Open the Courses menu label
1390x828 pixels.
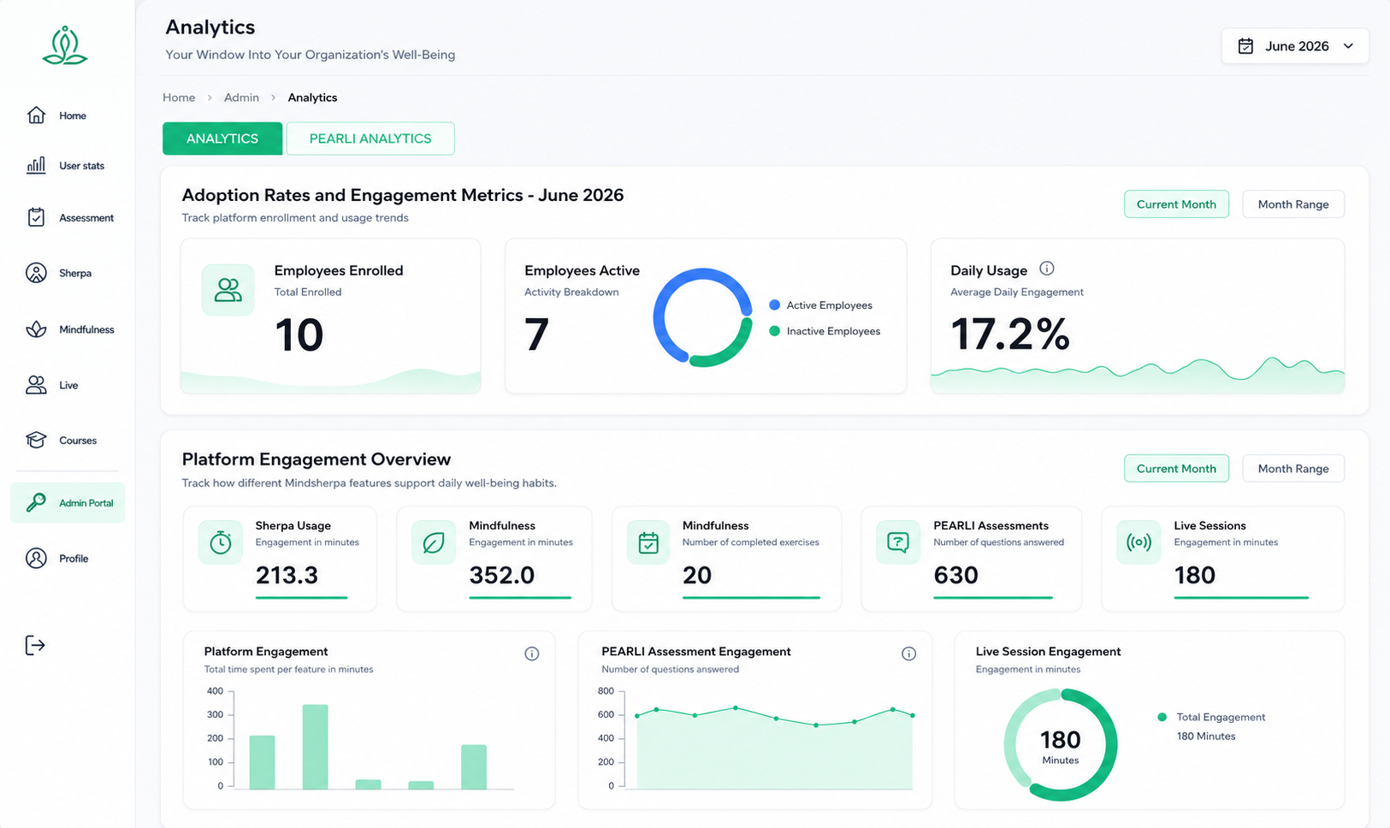(78, 441)
